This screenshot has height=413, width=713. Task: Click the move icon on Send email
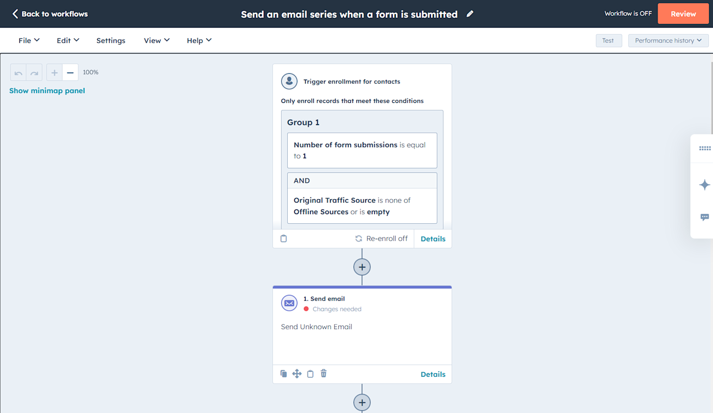(x=297, y=374)
